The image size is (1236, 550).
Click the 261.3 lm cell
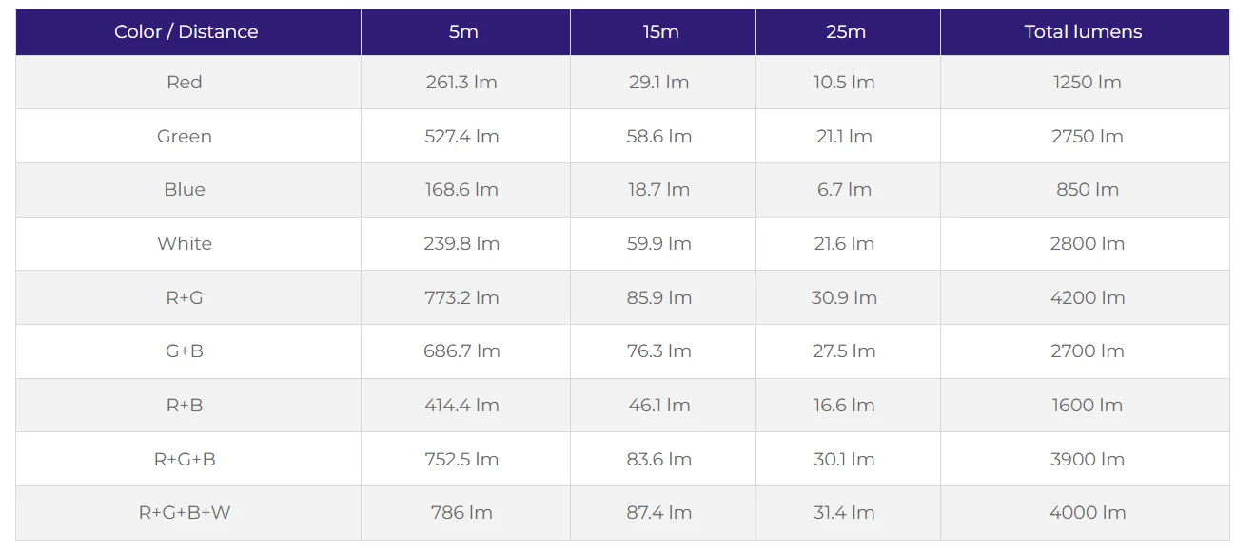(461, 82)
